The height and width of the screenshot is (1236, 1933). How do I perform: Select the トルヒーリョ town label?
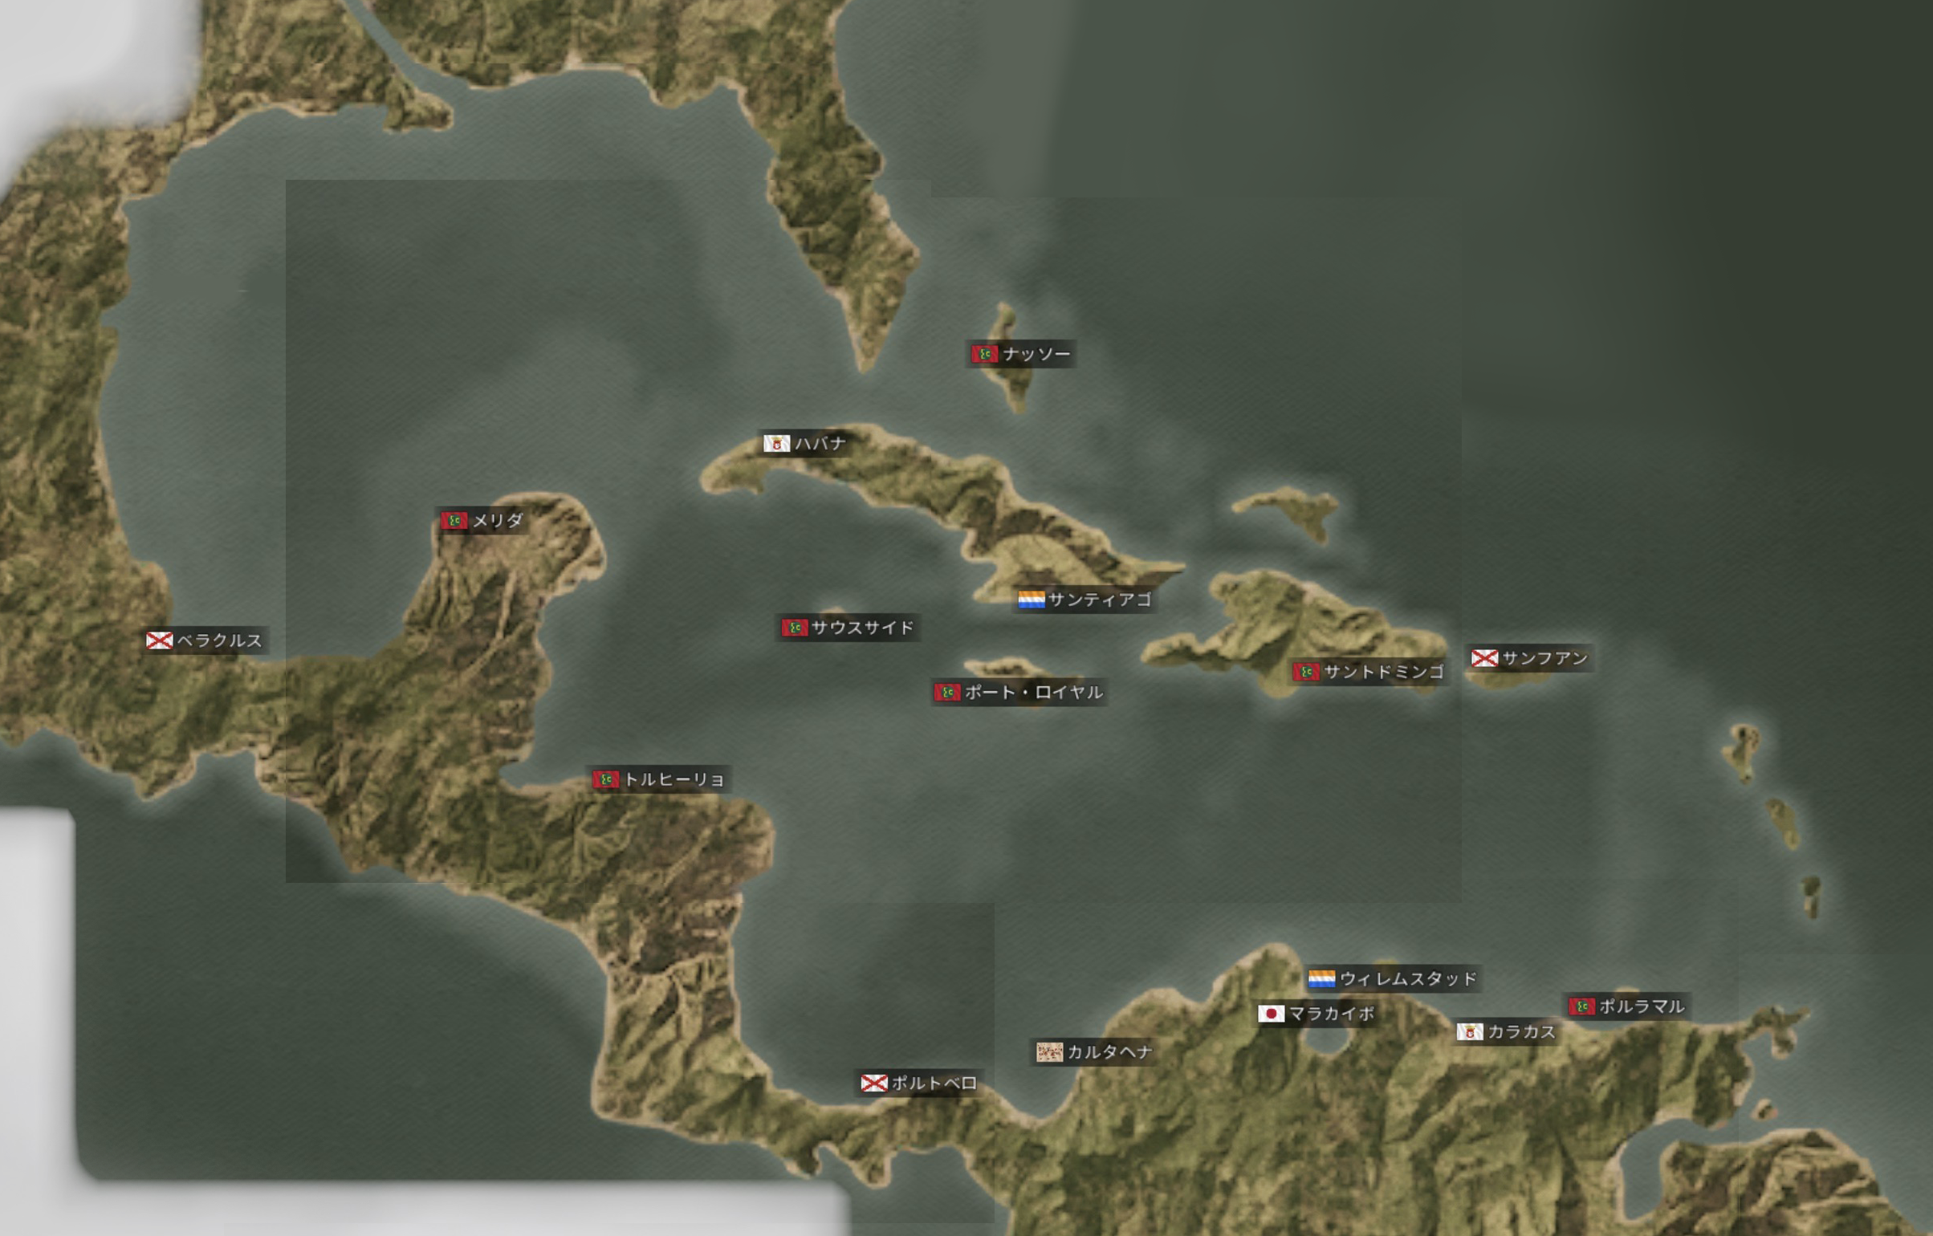pyautogui.click(x=673, y=779)
